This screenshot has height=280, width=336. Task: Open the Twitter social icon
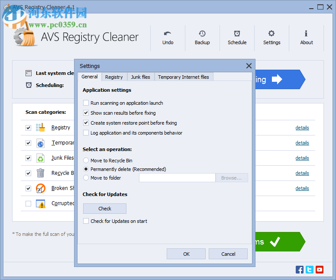(310, 270)
